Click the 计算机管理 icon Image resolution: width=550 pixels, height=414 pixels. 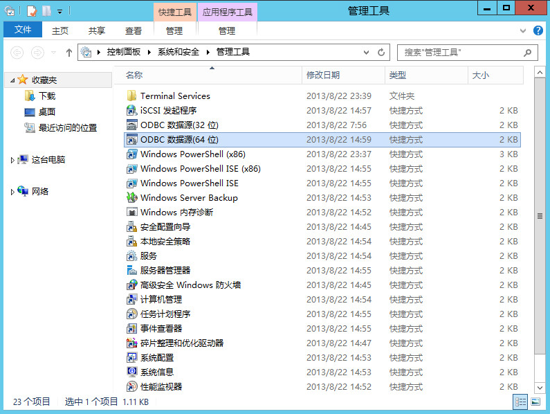tap(132, 300)
